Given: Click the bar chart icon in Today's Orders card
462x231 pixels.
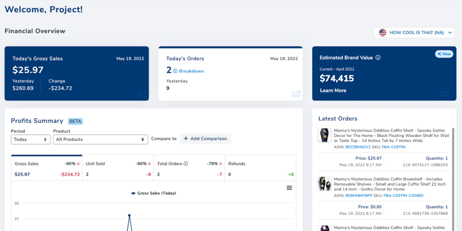Looking at the screenshot, I should click(x=296, y=94).
